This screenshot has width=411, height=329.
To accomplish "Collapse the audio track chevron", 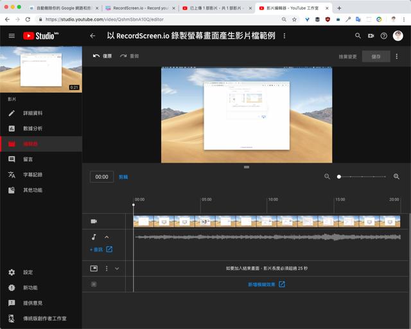I will pyautogui.click(x=107, y=237).
